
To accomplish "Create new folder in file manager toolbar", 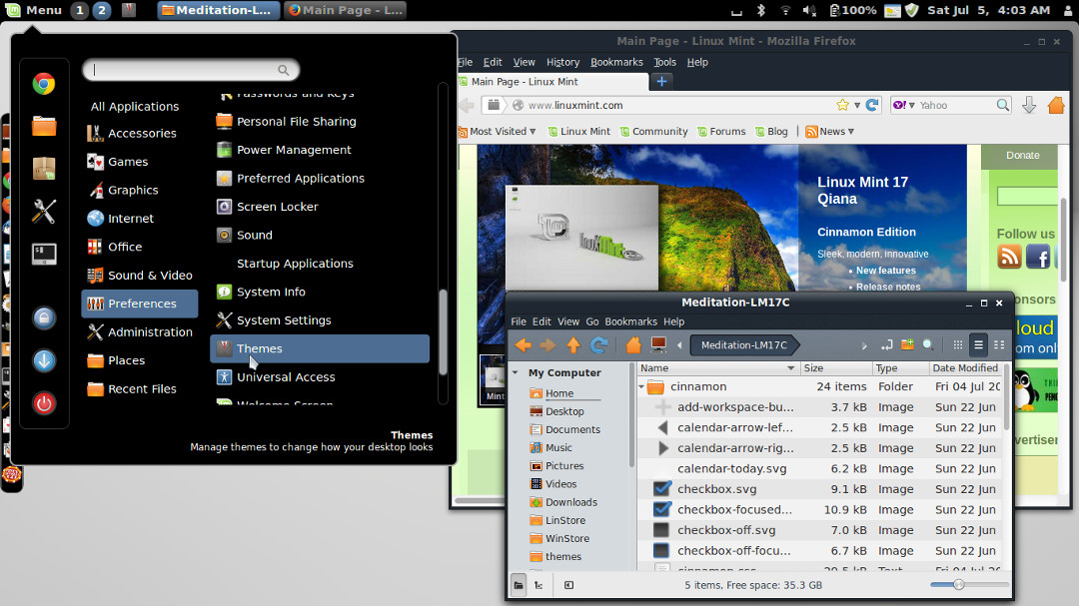I will [907, 345].
